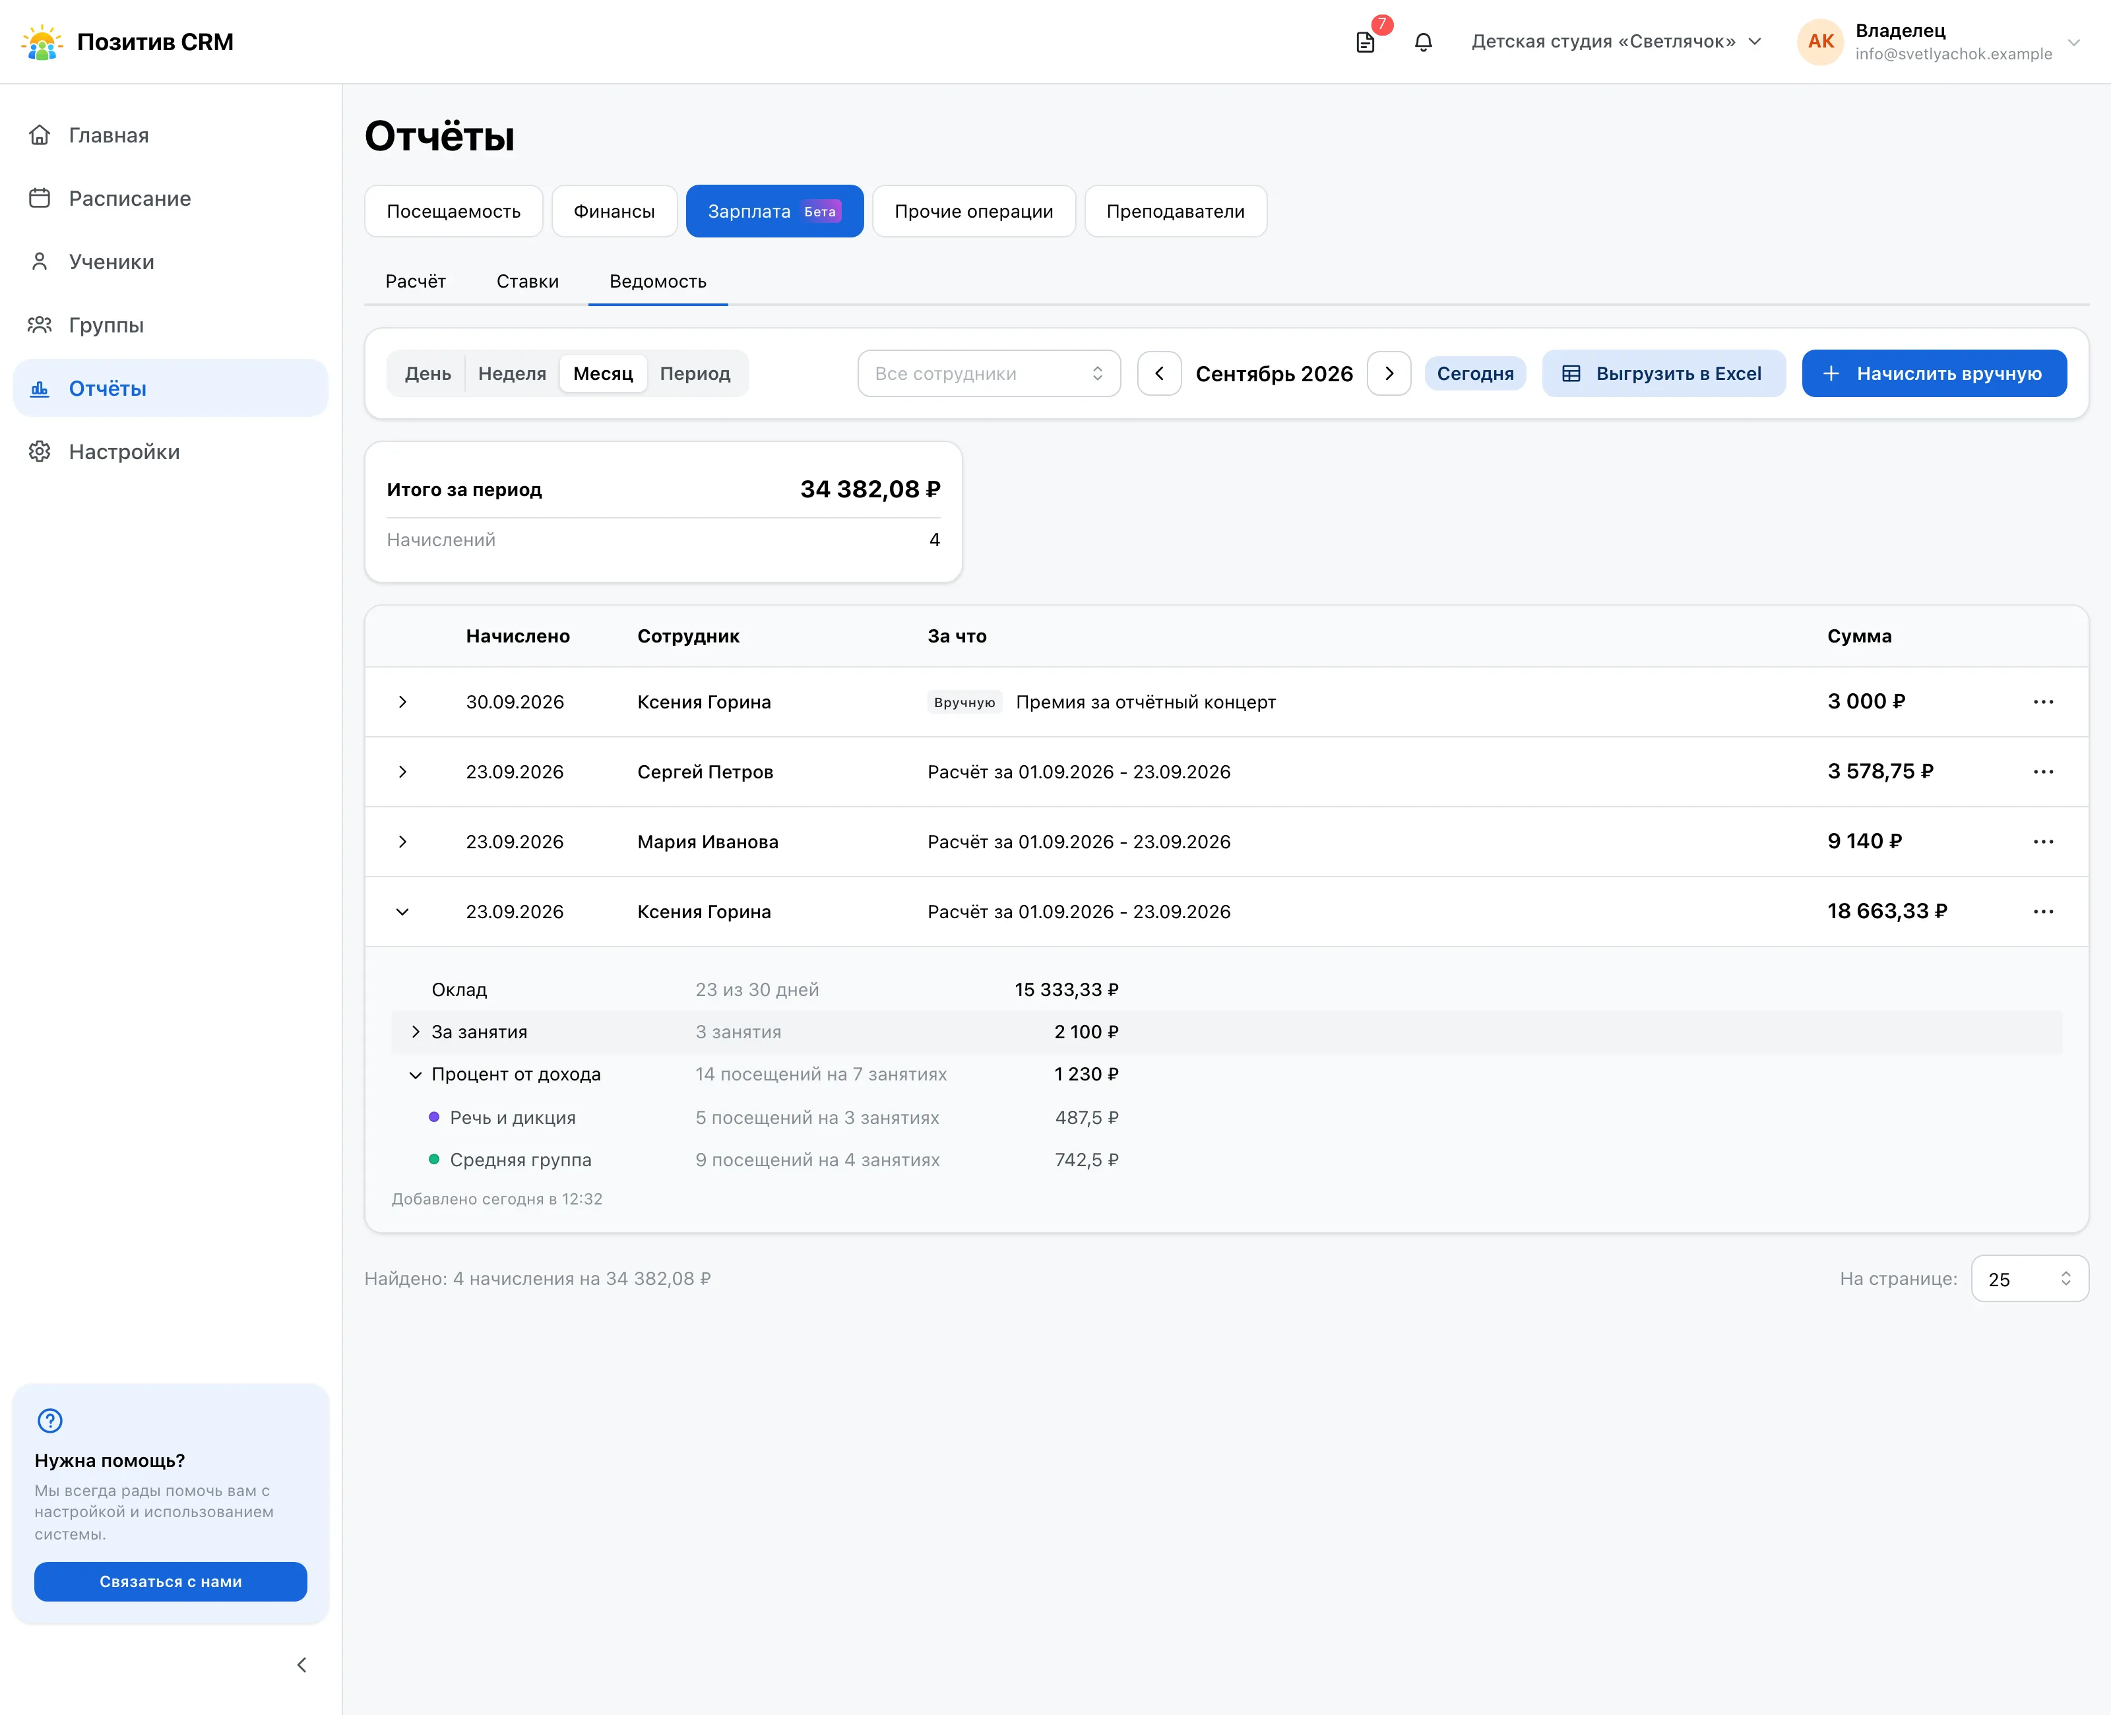Select День period view
2111x1715 pixels.
coord(427,373)
